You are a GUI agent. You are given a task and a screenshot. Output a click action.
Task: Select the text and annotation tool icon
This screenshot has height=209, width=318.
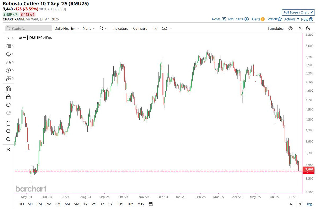8,46
